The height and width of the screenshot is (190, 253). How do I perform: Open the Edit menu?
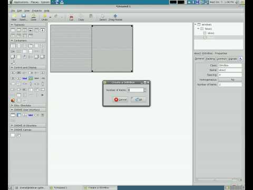[x=20, y=11]
